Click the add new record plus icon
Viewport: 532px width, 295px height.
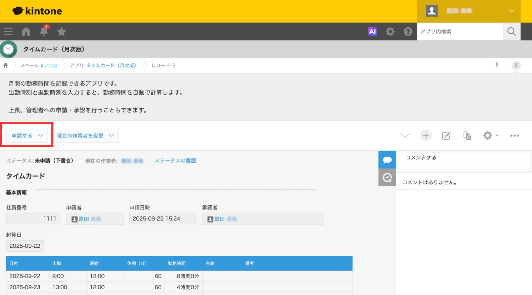click(426, 136)
